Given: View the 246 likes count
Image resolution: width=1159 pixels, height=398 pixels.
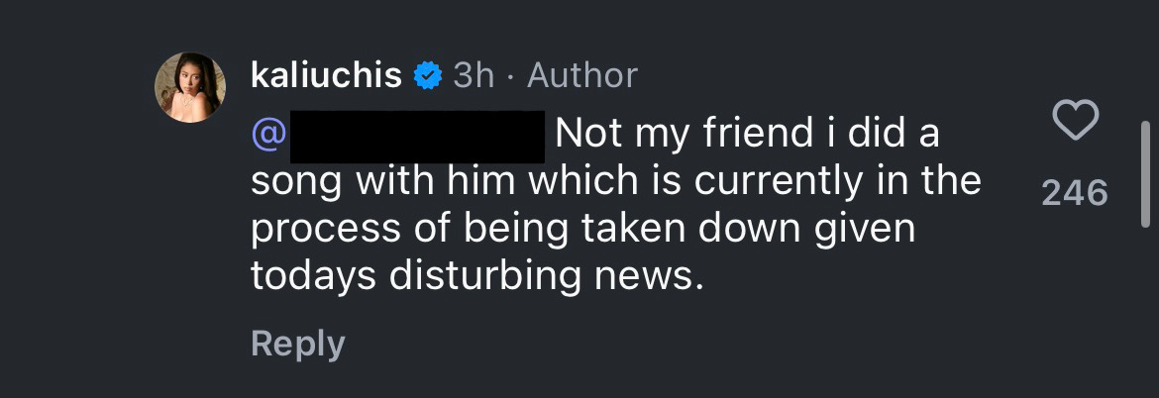Looking at the screenshot, I should (x=1075, y=193).
